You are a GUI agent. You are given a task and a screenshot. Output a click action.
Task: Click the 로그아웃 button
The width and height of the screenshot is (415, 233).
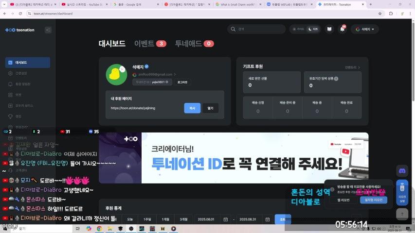click(x=182, y=82)
